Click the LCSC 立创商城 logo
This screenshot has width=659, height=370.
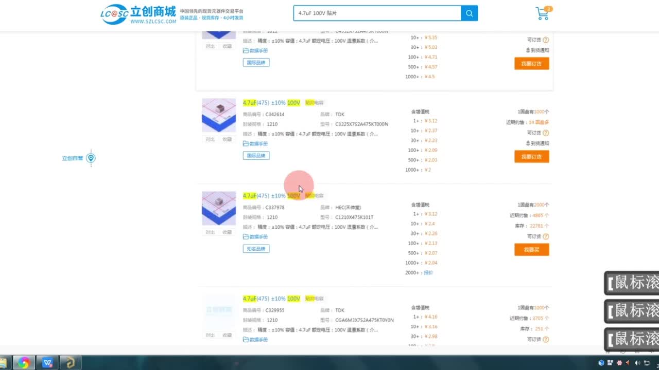138,14
